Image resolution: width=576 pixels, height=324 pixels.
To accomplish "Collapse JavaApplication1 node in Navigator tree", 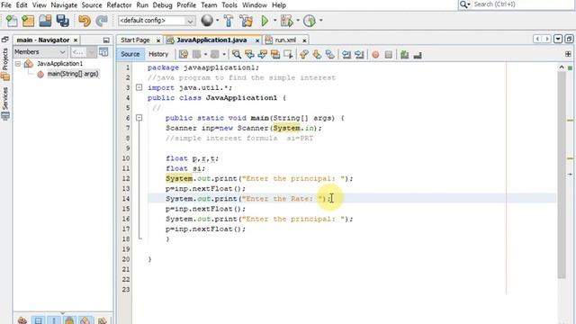I will pos(18,64).
